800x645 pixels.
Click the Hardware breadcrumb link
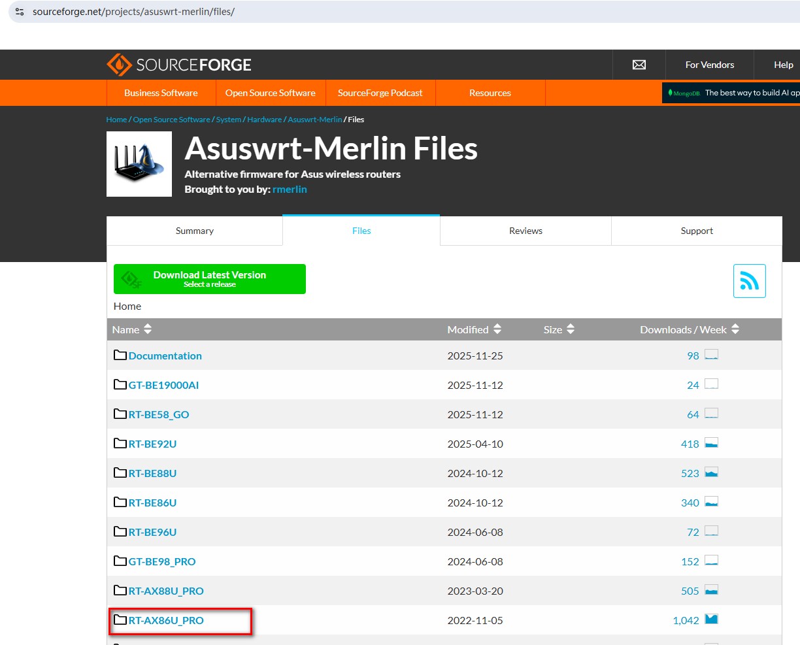point(265,120)
